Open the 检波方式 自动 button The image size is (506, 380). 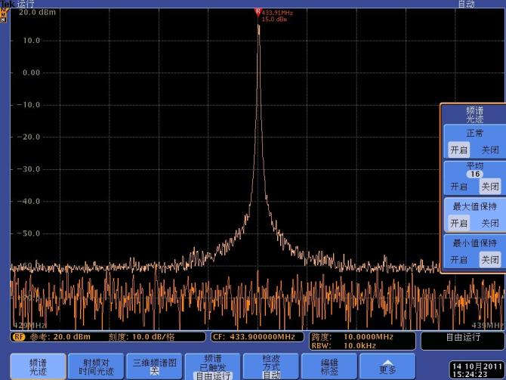click(x=271, y=366)
